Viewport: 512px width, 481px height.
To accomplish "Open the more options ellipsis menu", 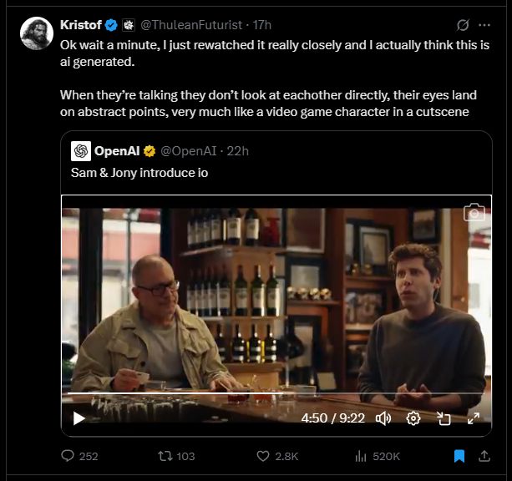I will [484, 25].
